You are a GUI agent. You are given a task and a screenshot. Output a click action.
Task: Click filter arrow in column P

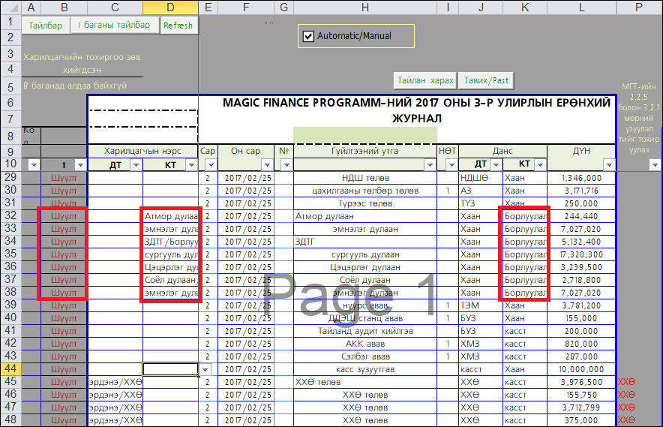coord(654,165)
